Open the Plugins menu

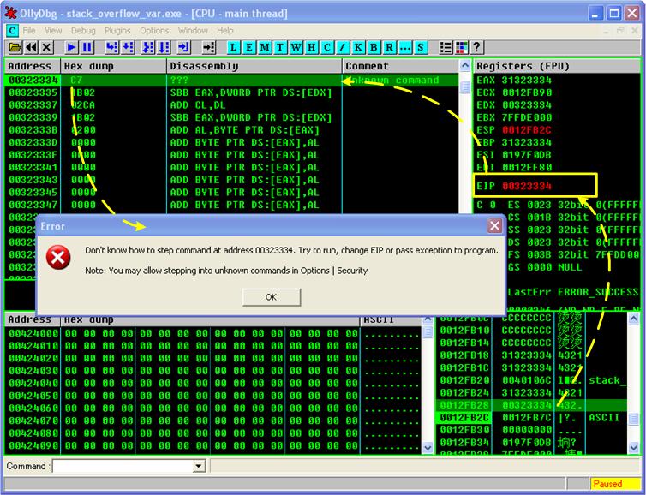[117, 31]
